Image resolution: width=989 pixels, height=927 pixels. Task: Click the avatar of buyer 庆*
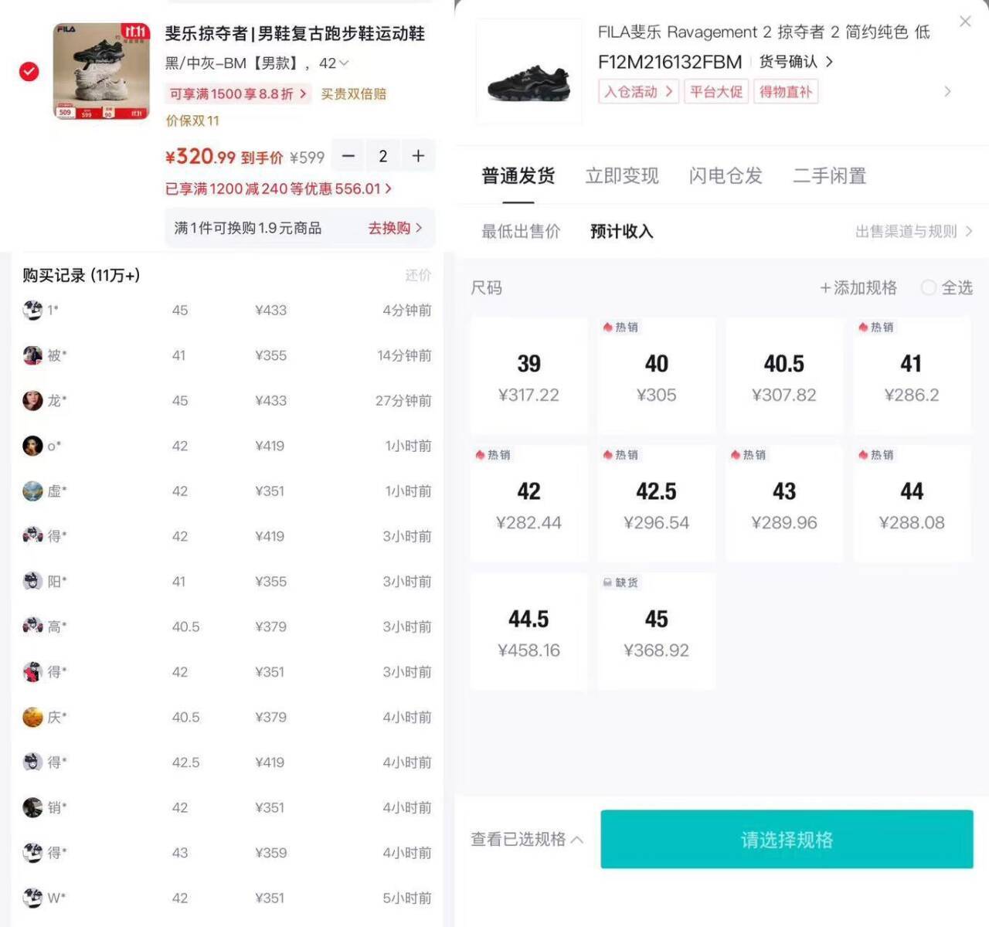pyautogui.click(x=32, y=717)
